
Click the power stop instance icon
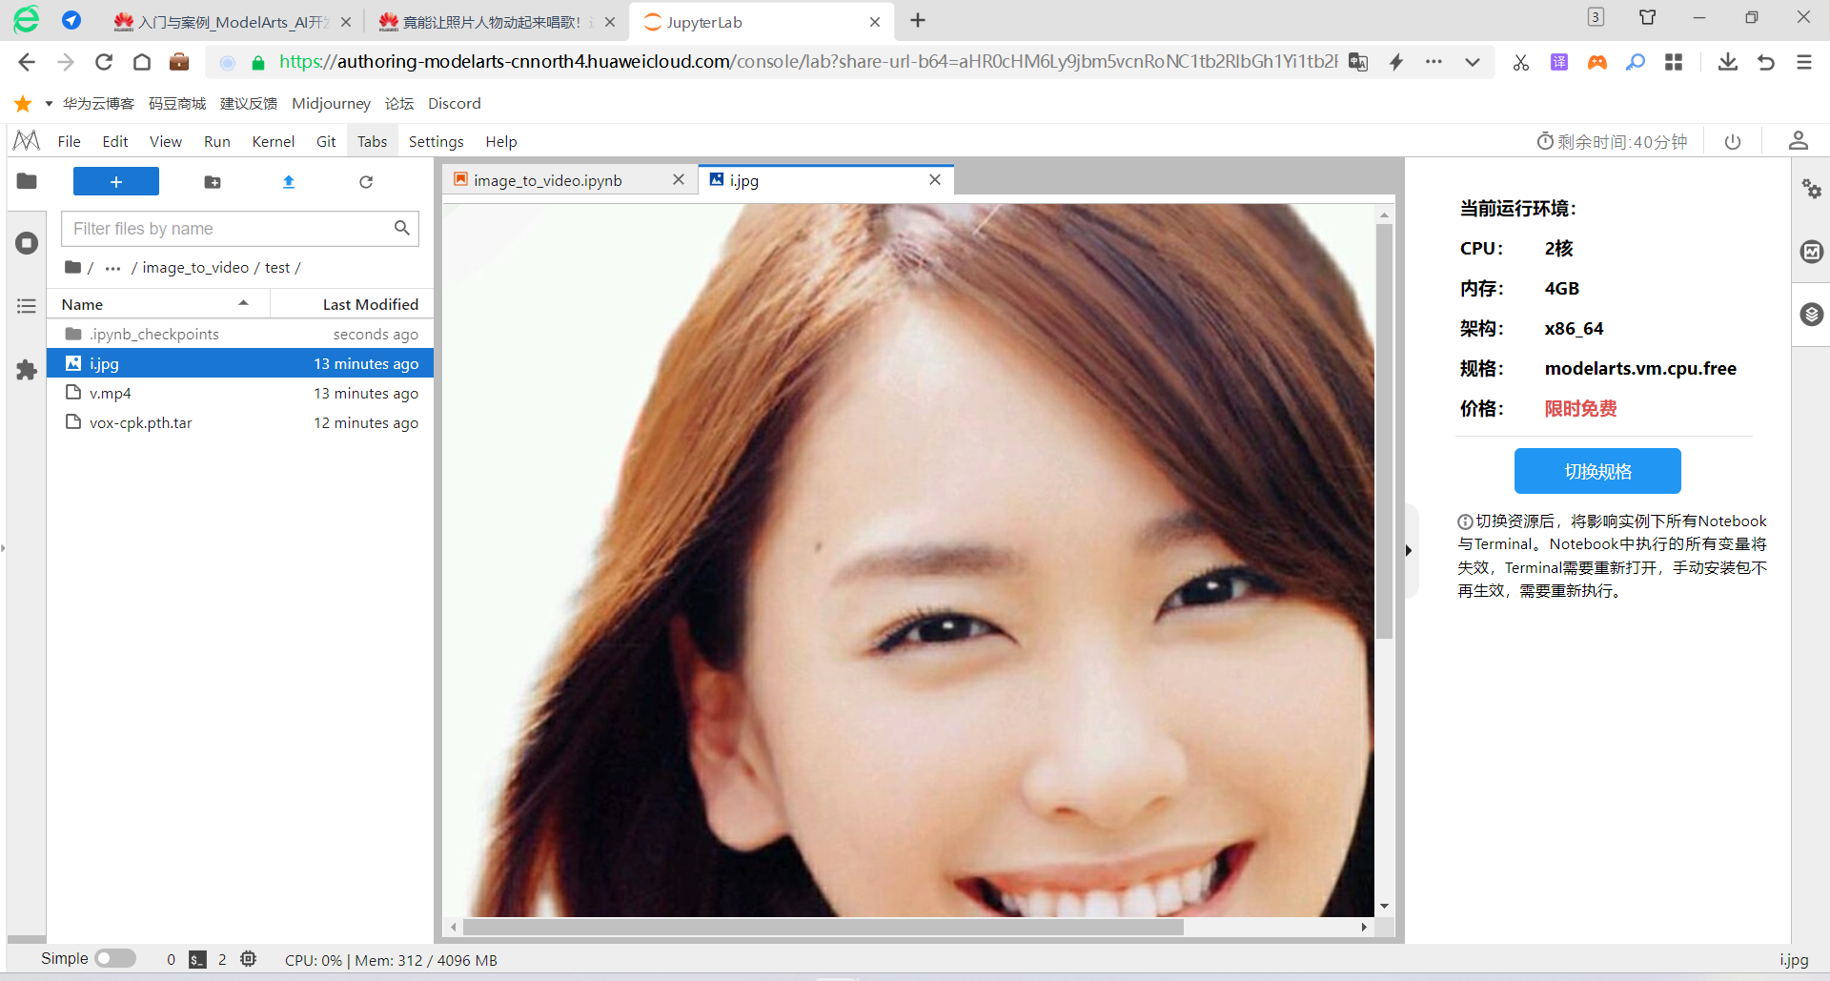click(1733, 142)
